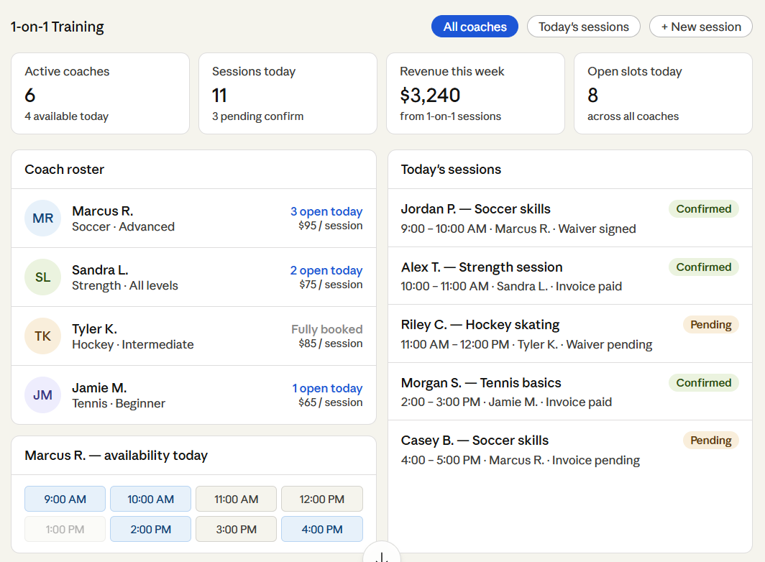This screenshot has height=562, width=765.
Task: Select the 10:00 AM availability slot
Action: [150, 499]
